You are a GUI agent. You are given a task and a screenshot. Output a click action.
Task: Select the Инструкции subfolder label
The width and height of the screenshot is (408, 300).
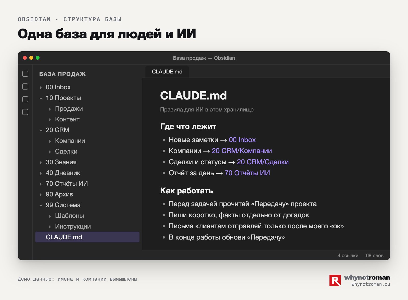(73, 227)
